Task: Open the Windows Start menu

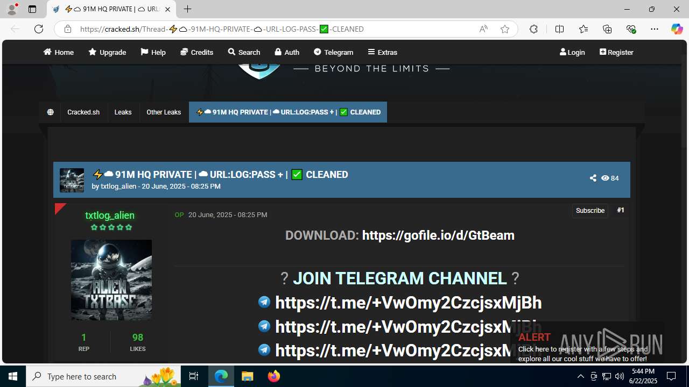Action: [13, 376]
